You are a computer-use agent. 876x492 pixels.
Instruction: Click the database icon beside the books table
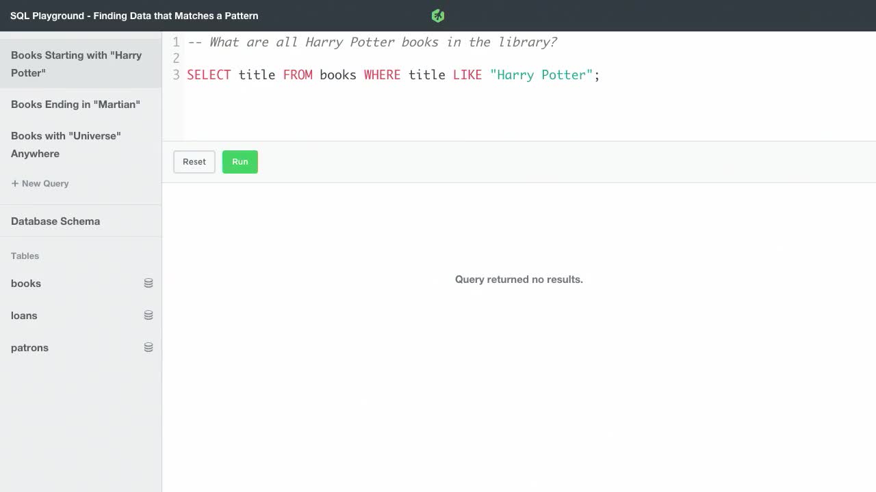149,282
